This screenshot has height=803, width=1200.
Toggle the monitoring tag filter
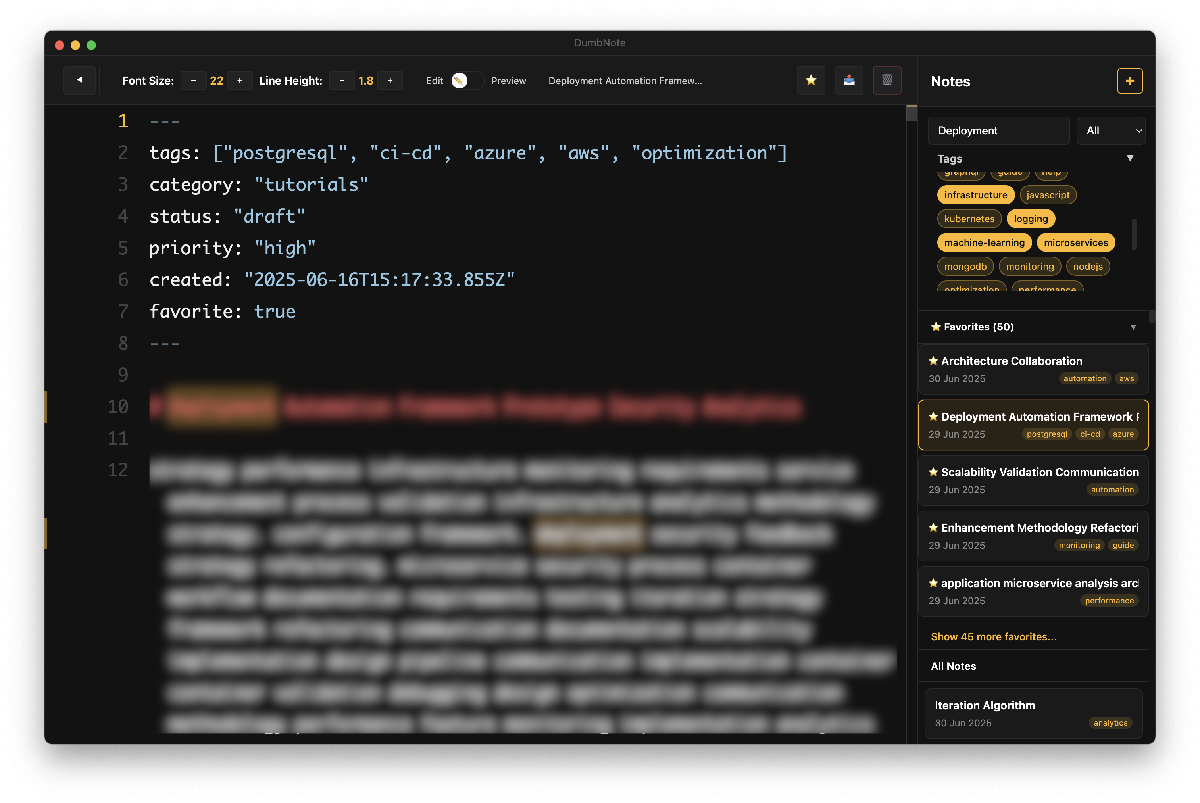pos(1029,266)
